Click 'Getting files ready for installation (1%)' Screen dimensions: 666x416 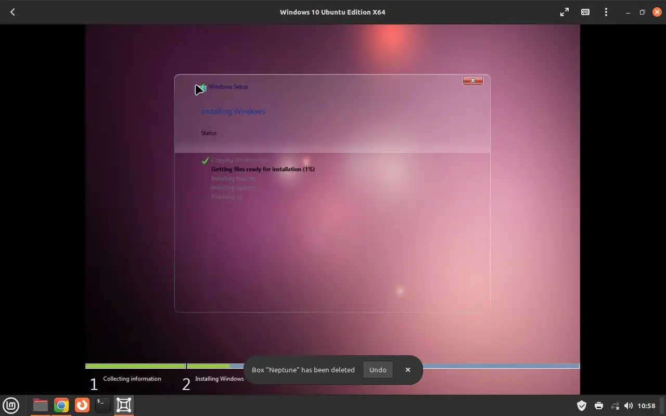coord(263,169)
